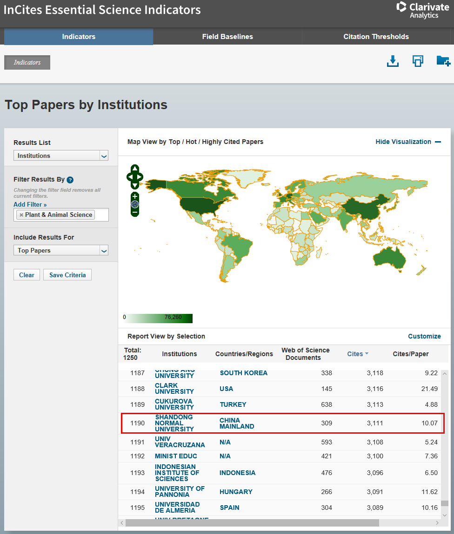This screenshot has height=534, width=454.
Task: Zoom out on the map with minus
Action: pyautogui.click(x=135, y=212)
